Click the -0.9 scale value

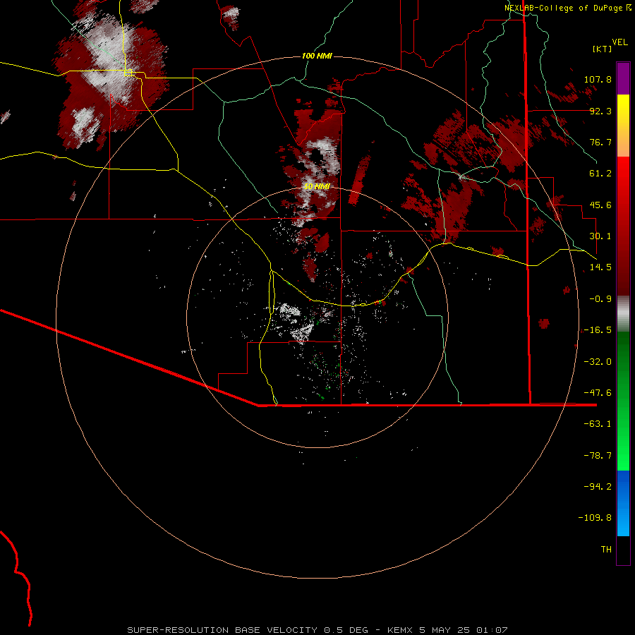point(600,299)
